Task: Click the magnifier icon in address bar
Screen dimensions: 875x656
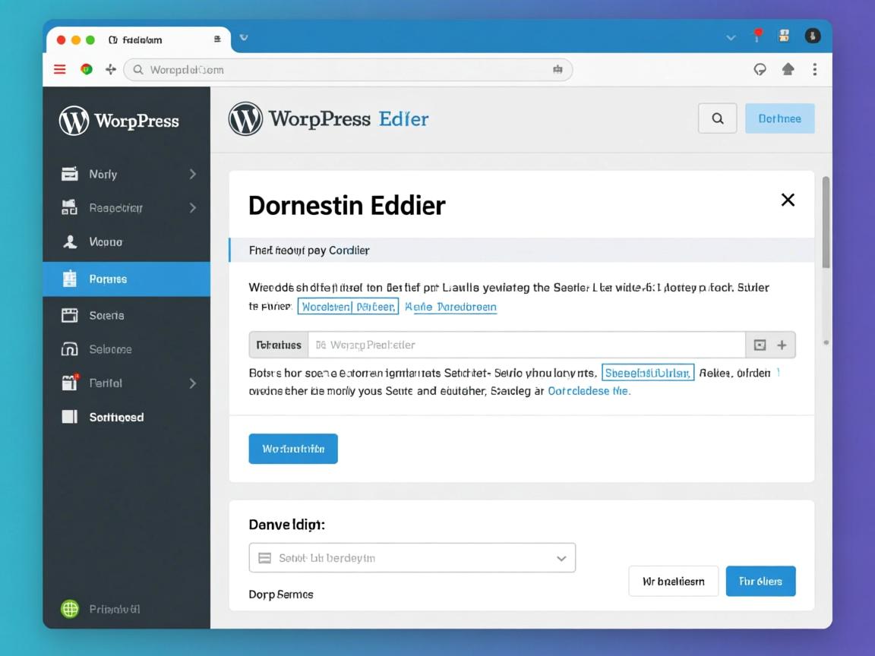Action: tap(137, 70)
